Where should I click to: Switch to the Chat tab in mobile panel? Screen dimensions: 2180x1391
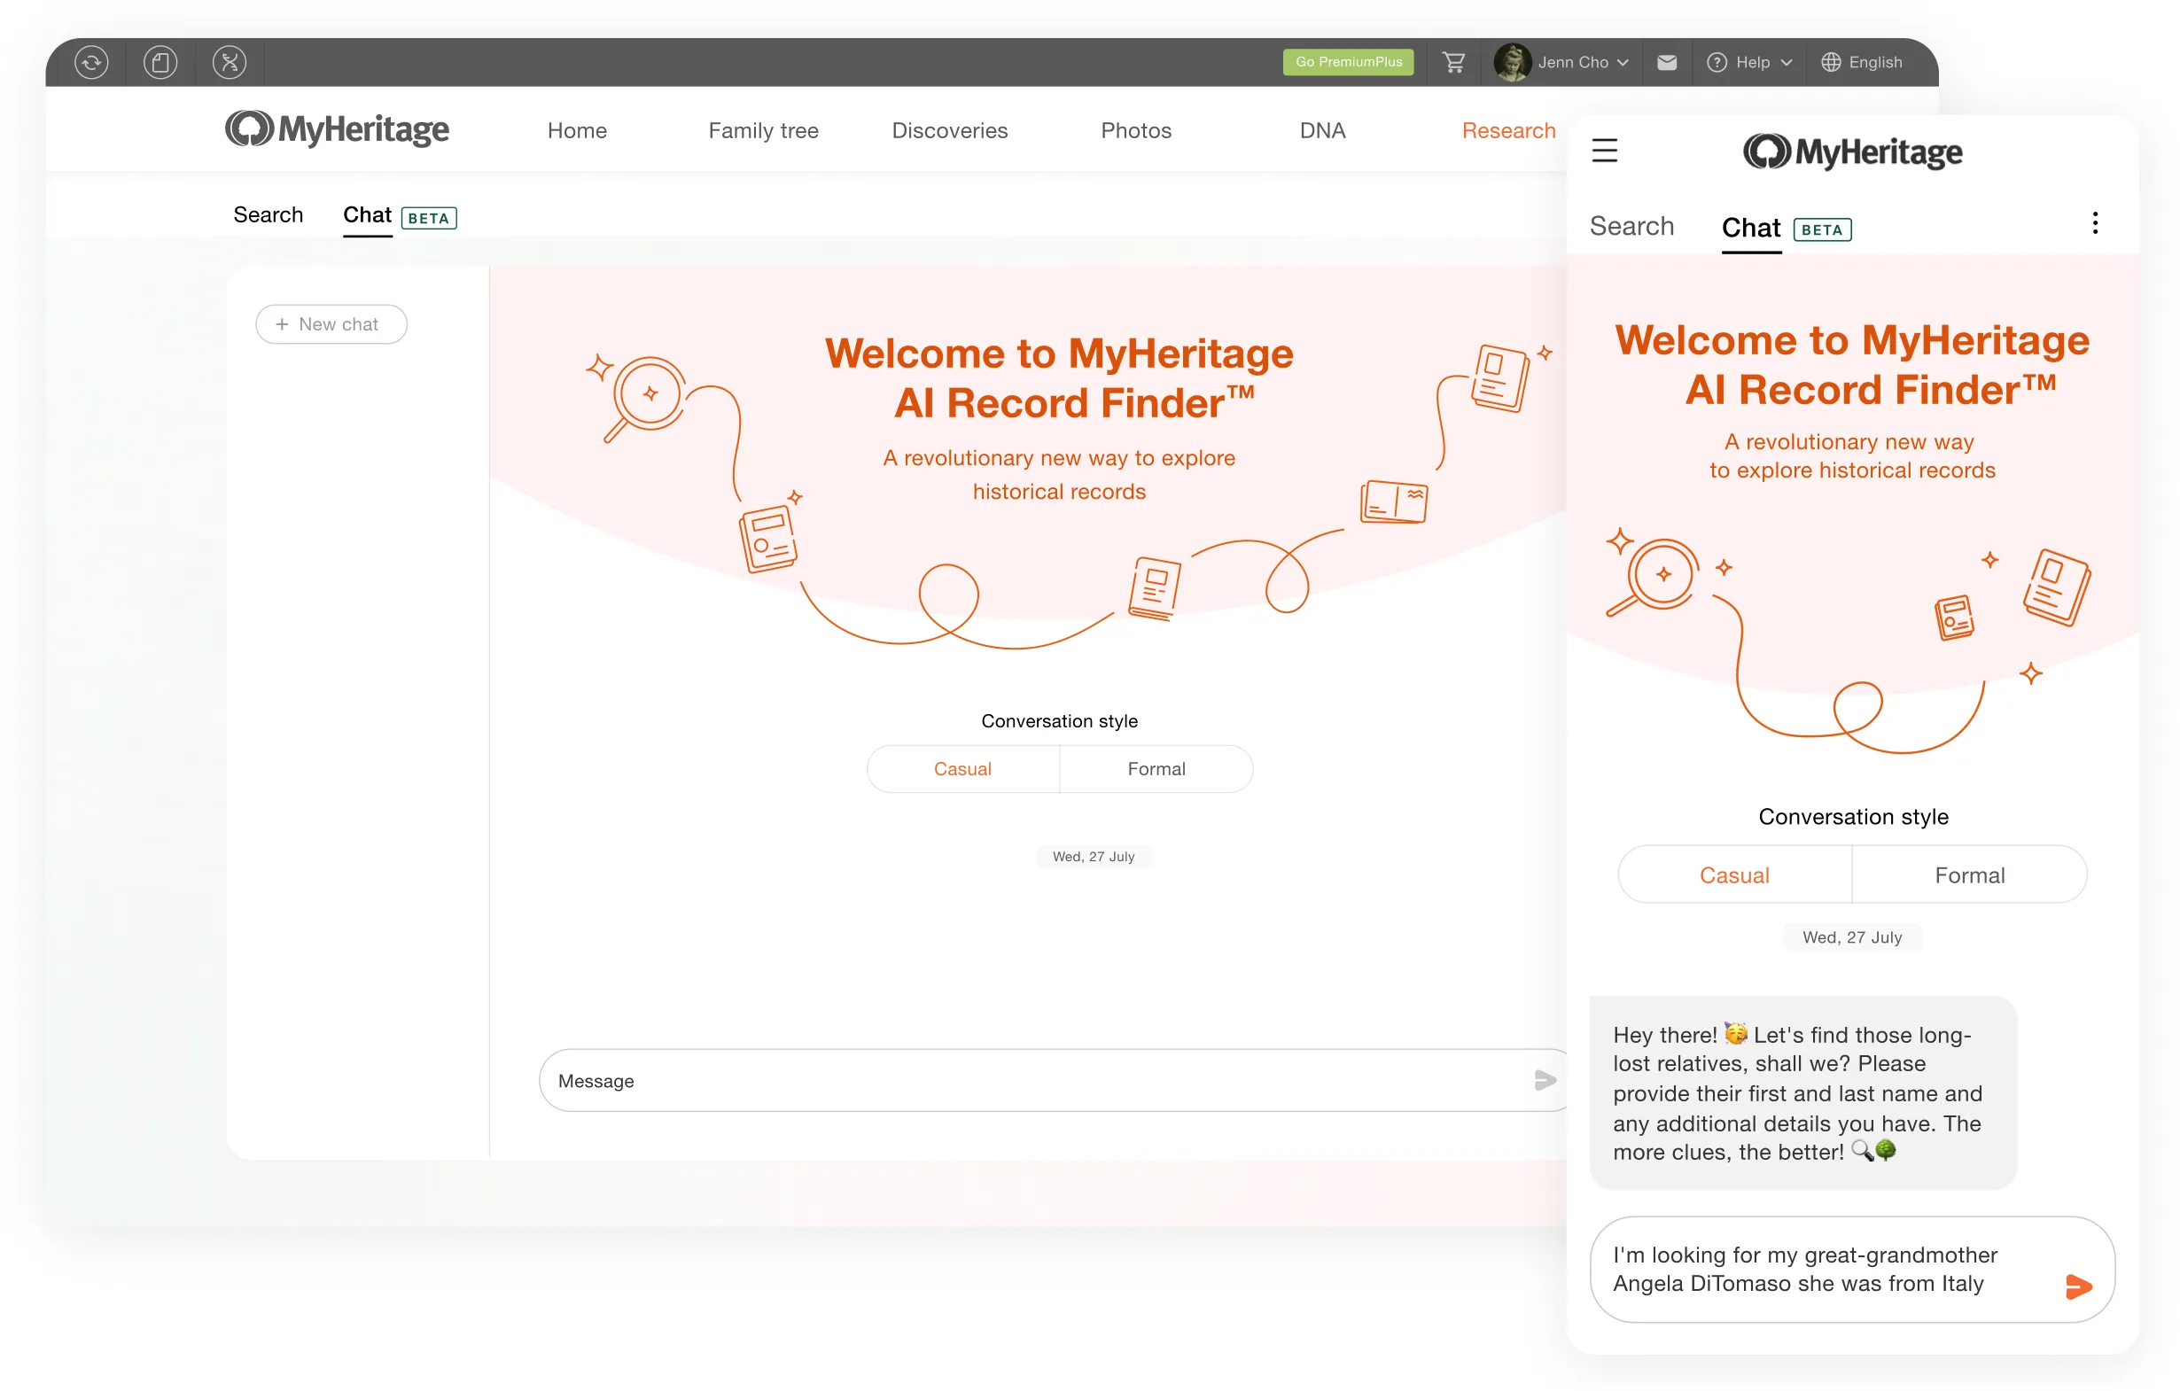pyautogui.click(x=1750, y=227)
